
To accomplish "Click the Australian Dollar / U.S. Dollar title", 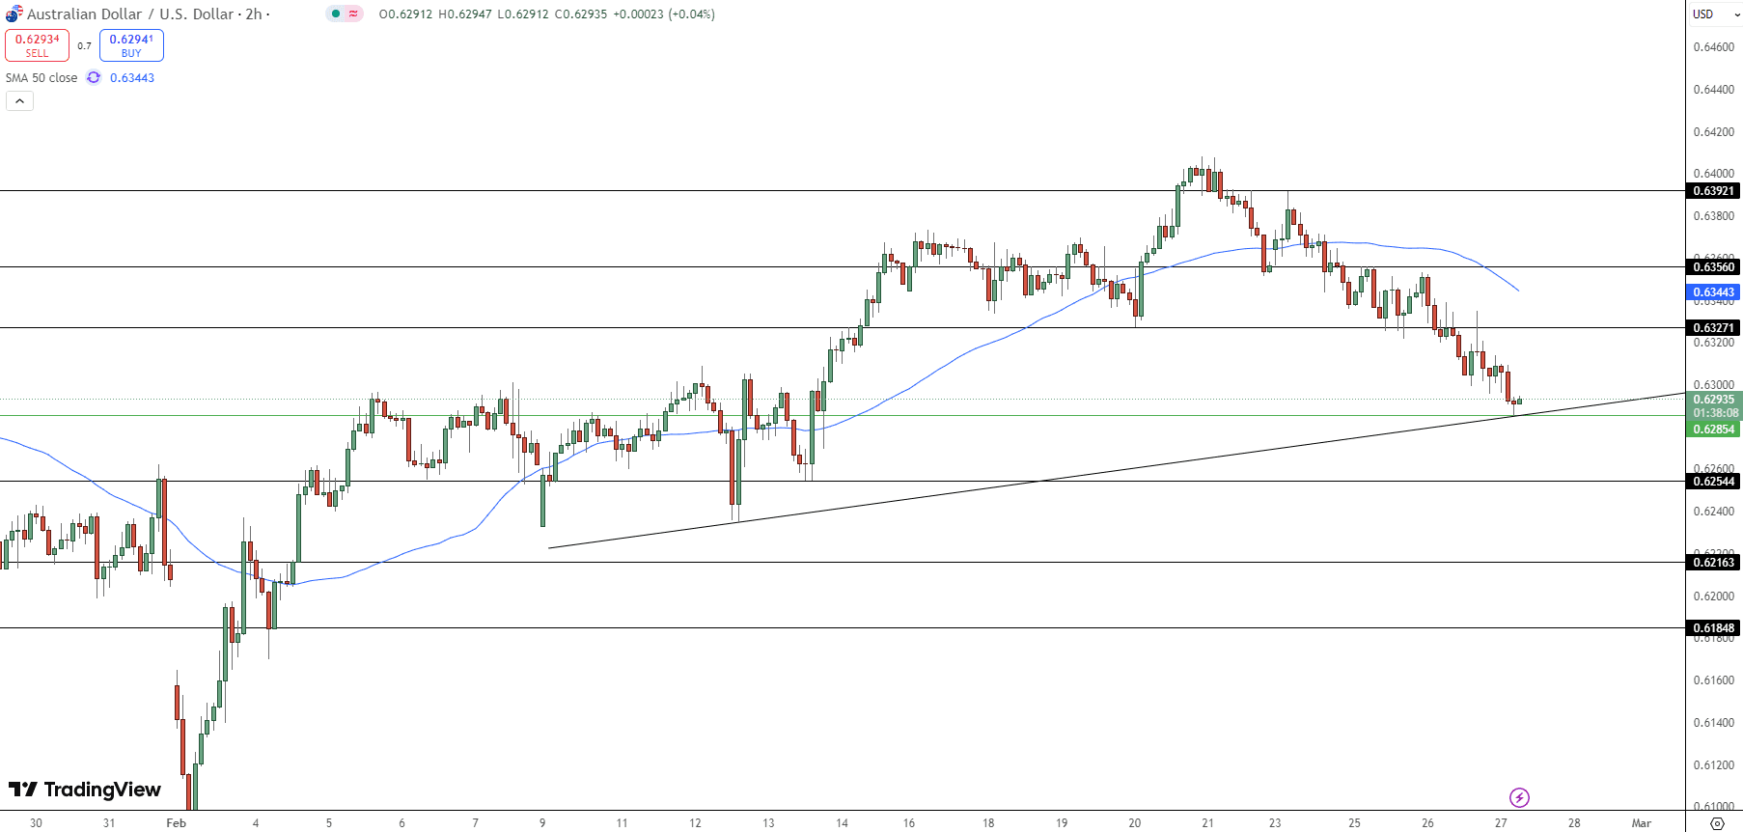I will pyautogui.click(x=130, y=14).
